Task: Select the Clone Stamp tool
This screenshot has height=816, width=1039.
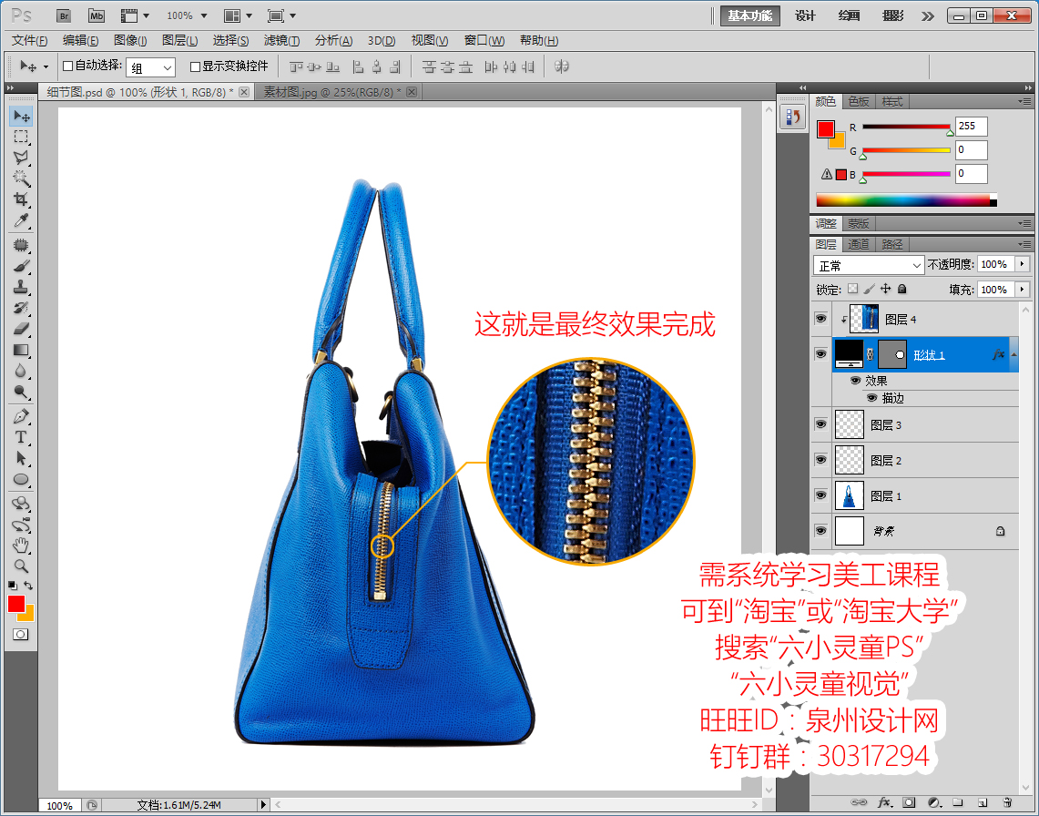Action: [x=21, y=287]
